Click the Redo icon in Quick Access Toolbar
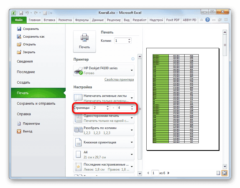The image size is (240, 188). [36, 13]
